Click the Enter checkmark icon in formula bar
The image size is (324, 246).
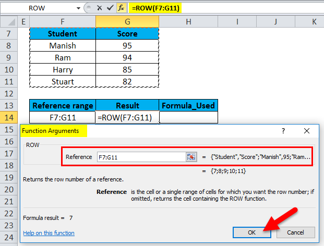pyautogui.click(x=110, y=8)
